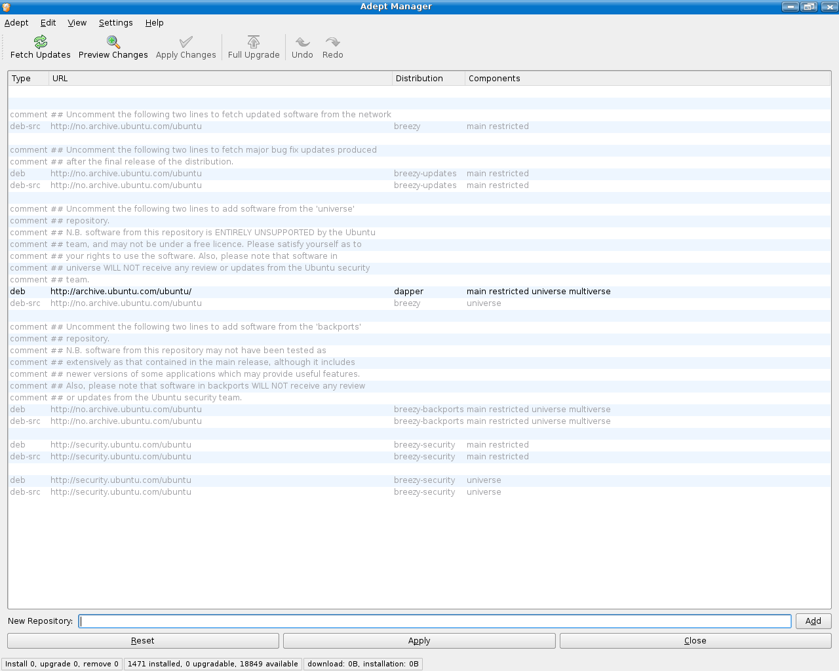Click comment 'ENTIRELY UNSUPPORTED by the Ubuntu'
Image resolution: width=839 pixels, height=671 pixels.
[213, 233]
